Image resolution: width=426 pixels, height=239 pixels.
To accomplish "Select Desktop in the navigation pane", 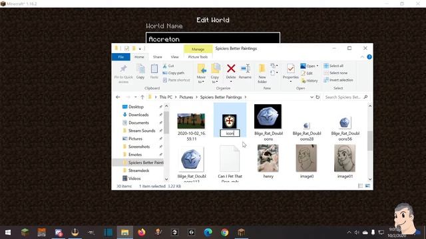I will point(136,107).
